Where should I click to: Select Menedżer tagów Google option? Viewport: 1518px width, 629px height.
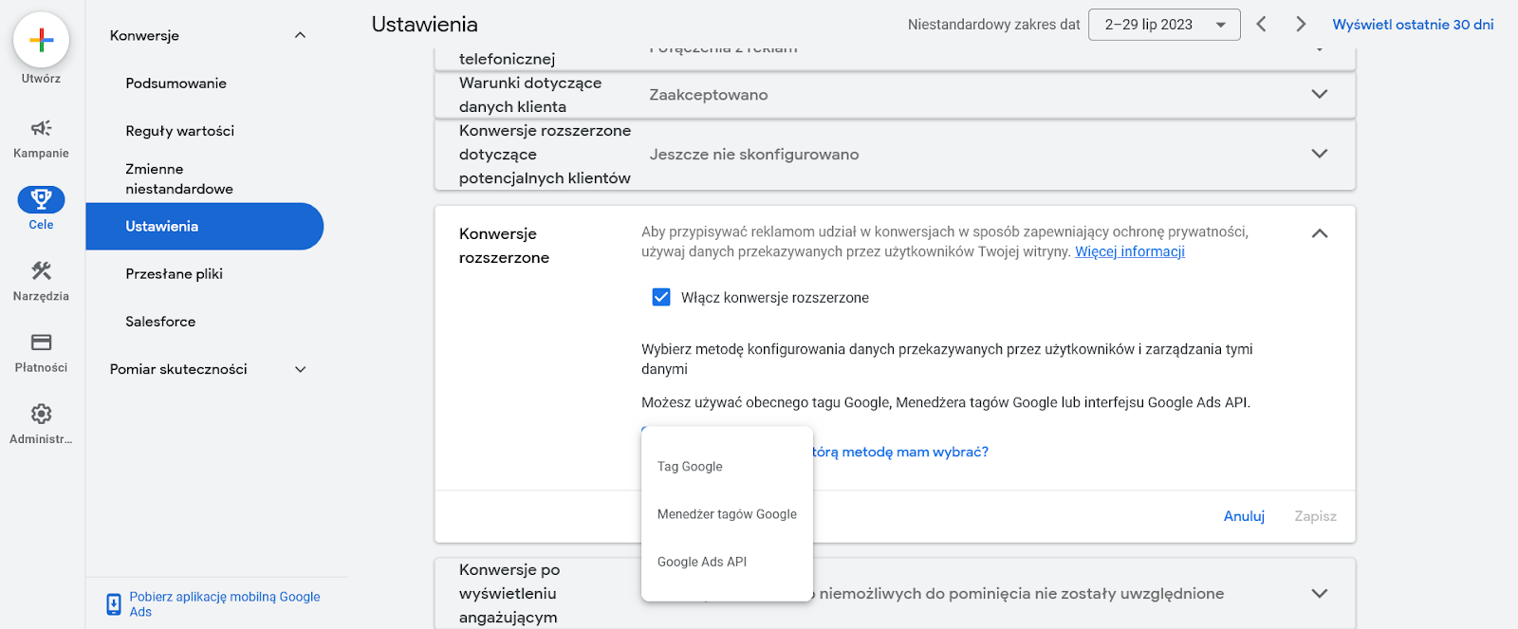tap(727, 514)
